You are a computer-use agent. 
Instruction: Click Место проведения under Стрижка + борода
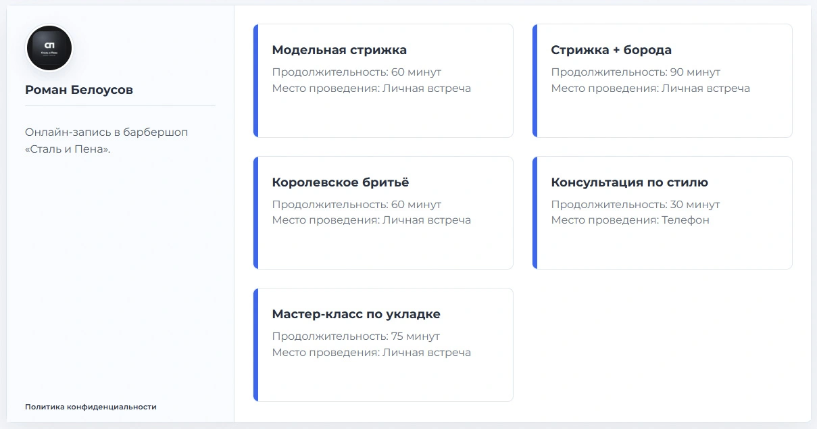pos(651,89)
